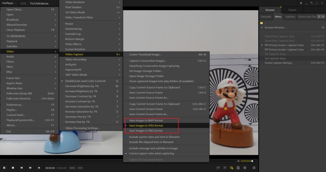Toggle the playlist hamburger icon
This screenshot has width=326, height=172.
coord(254,168)
